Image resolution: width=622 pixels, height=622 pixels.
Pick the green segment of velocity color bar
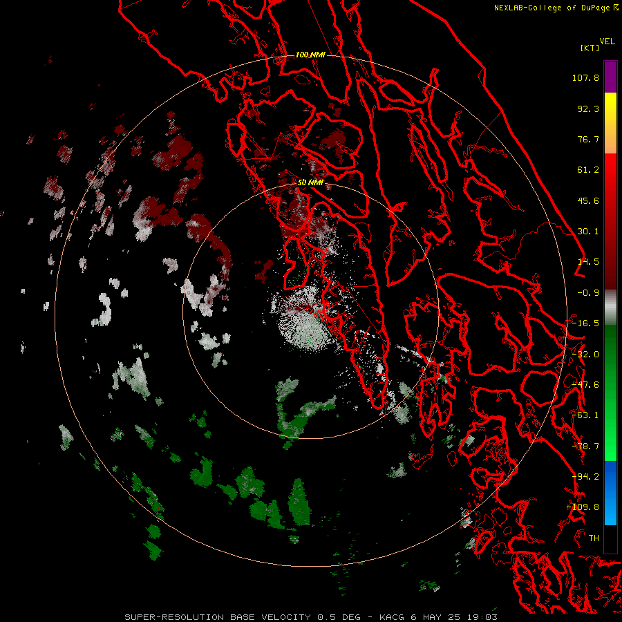610,393
